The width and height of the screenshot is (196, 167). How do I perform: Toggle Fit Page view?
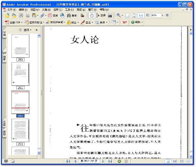point(134,15)
